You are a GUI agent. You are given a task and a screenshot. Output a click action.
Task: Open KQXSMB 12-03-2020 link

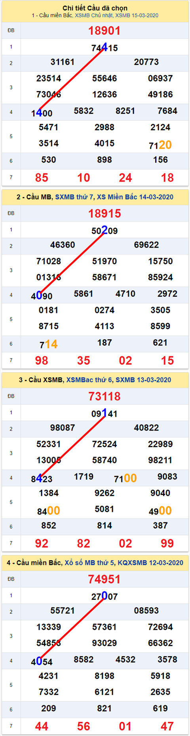tap(150, 563)
